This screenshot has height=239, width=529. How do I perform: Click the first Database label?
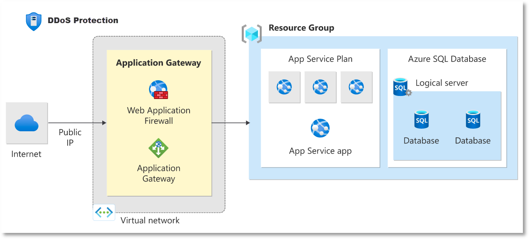click(421, 140)
